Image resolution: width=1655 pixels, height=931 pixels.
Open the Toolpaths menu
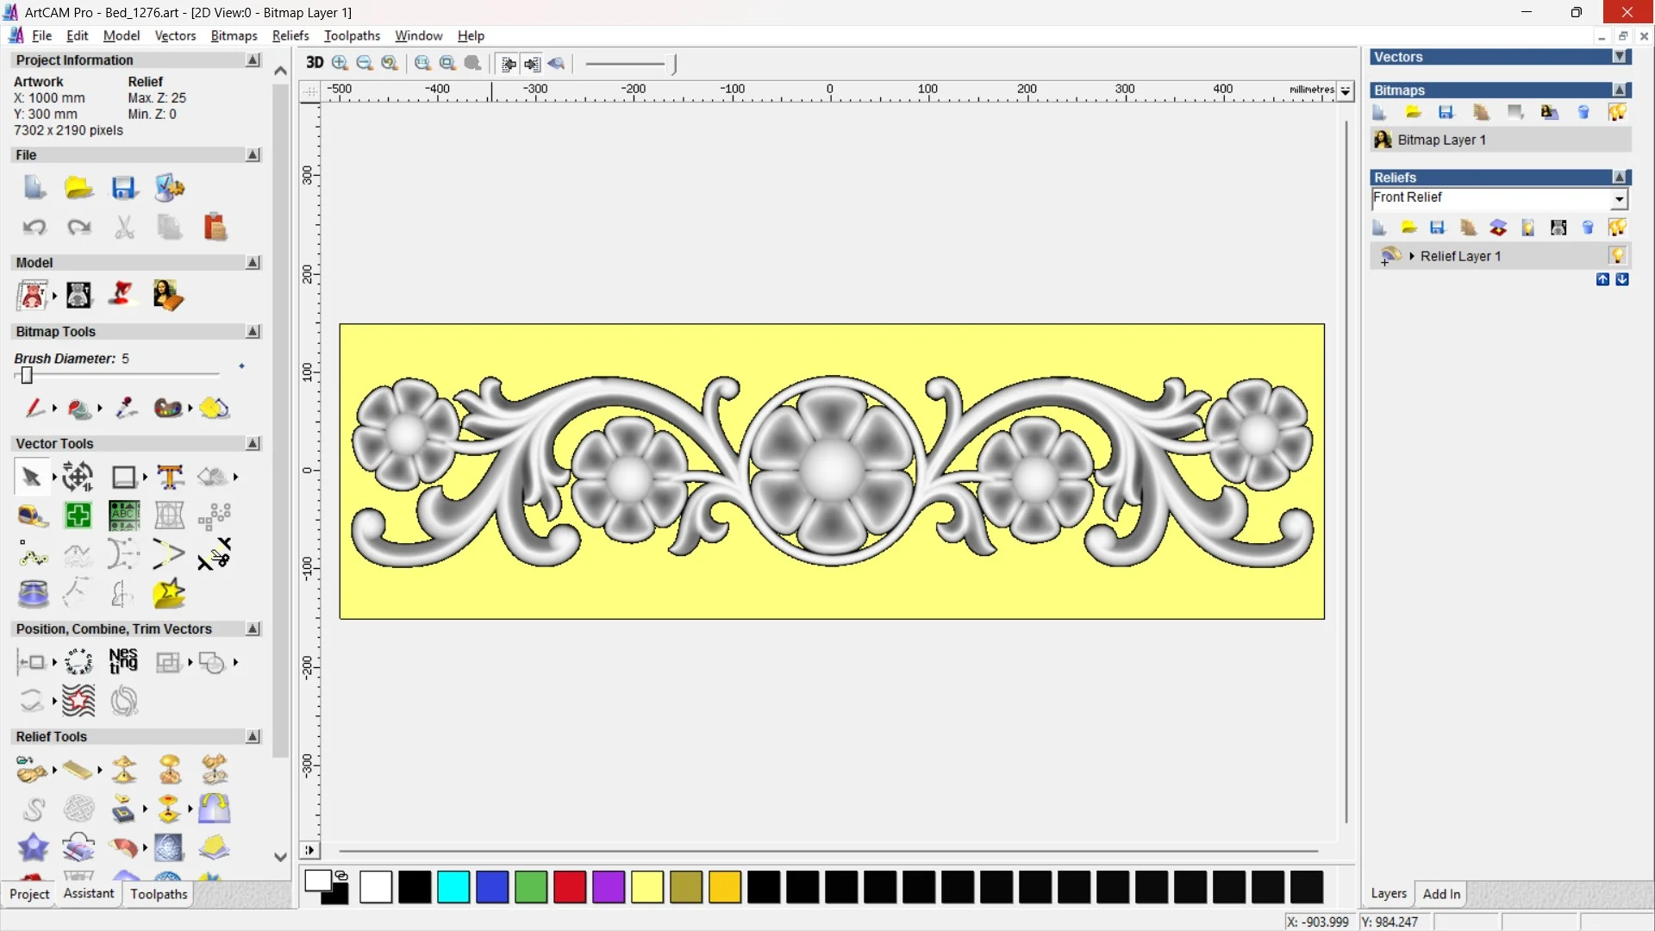pos(352,35)
